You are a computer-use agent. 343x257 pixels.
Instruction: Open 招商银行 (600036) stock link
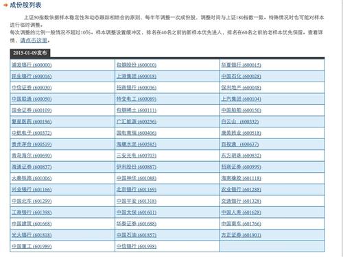(x=137, y=88)
